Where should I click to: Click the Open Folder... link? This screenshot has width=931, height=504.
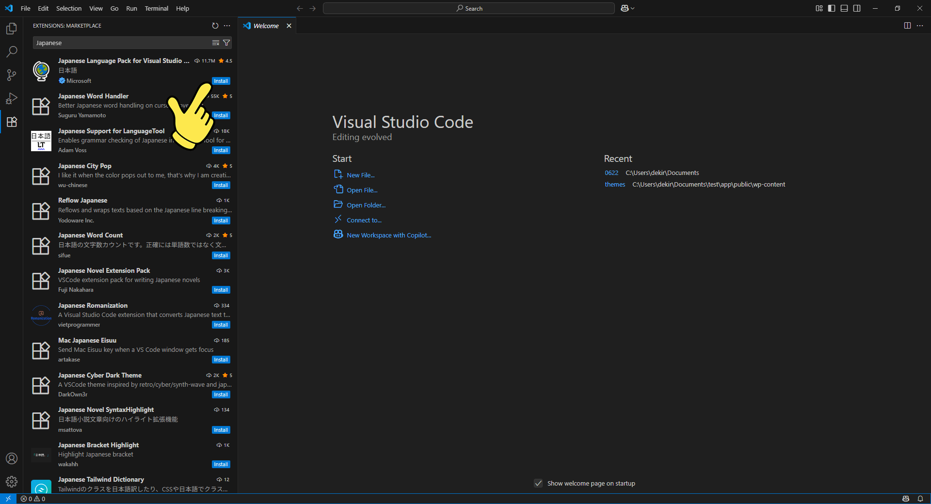(366, 205)
